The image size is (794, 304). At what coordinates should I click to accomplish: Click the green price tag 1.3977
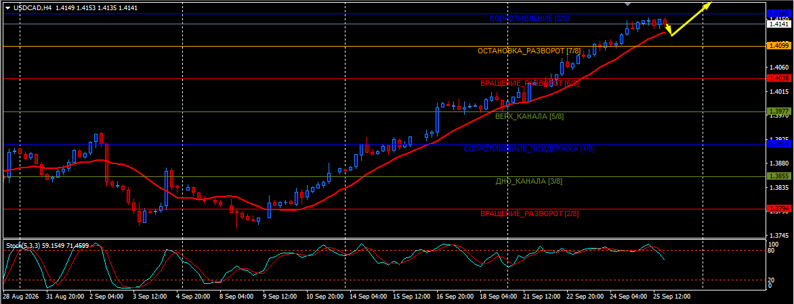778,111
